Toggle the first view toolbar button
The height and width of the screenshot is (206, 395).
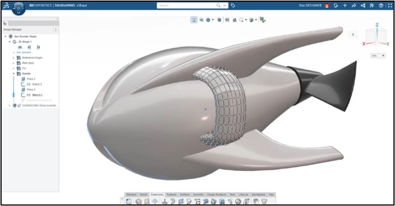pos(194,20)
